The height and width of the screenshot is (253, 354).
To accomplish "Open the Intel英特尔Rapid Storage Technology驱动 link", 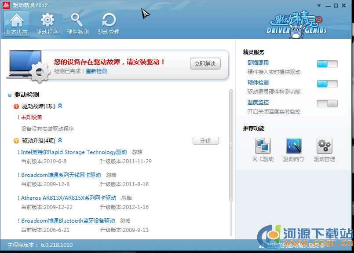I will coord(74,152).
